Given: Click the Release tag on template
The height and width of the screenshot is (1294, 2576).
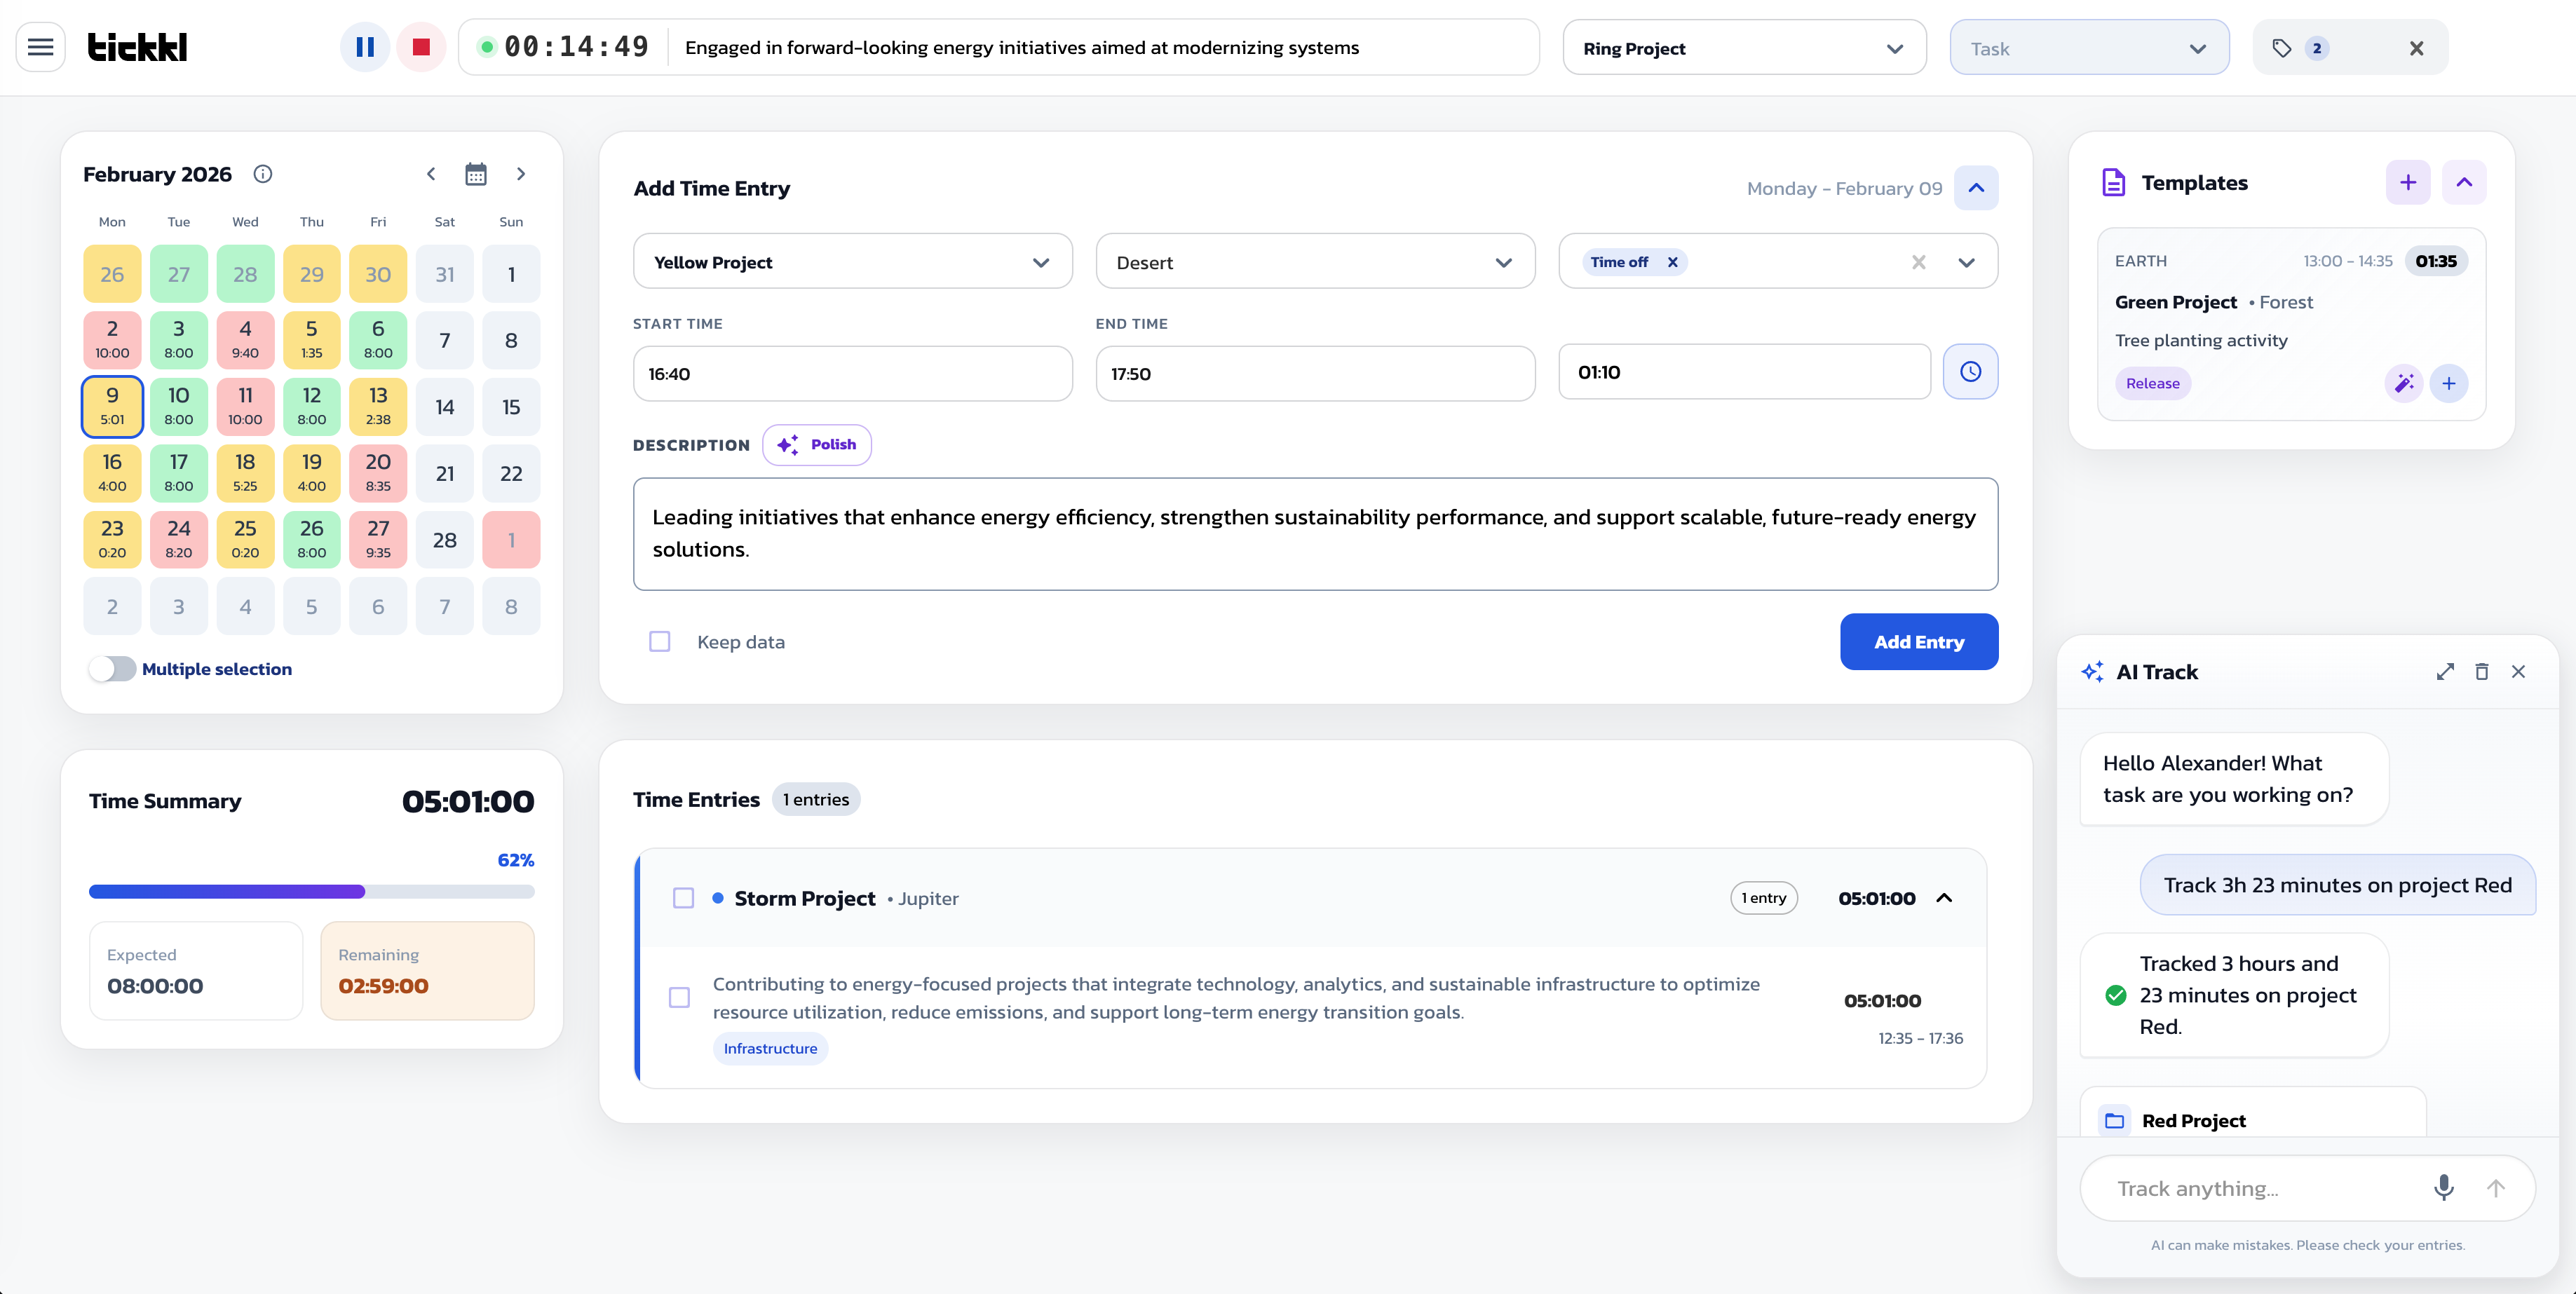Looking at the screenshot, I should click(2152, 383).
